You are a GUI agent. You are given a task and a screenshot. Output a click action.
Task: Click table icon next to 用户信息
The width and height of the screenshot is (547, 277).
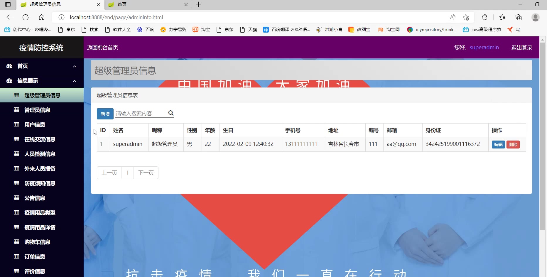[x=16, y=124]
